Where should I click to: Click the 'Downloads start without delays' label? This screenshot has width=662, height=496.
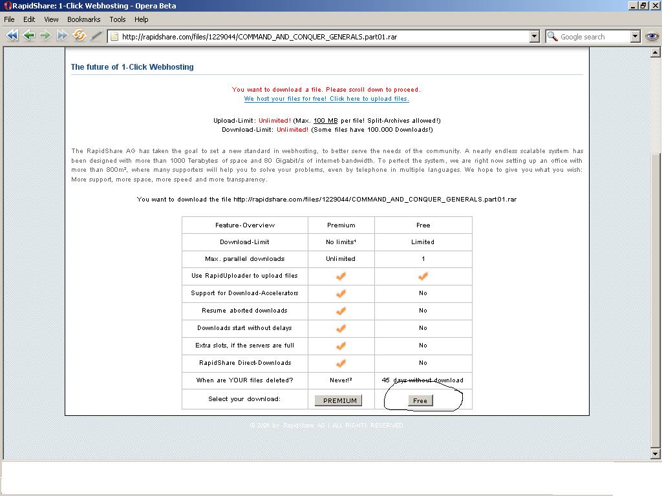(244, 328)
